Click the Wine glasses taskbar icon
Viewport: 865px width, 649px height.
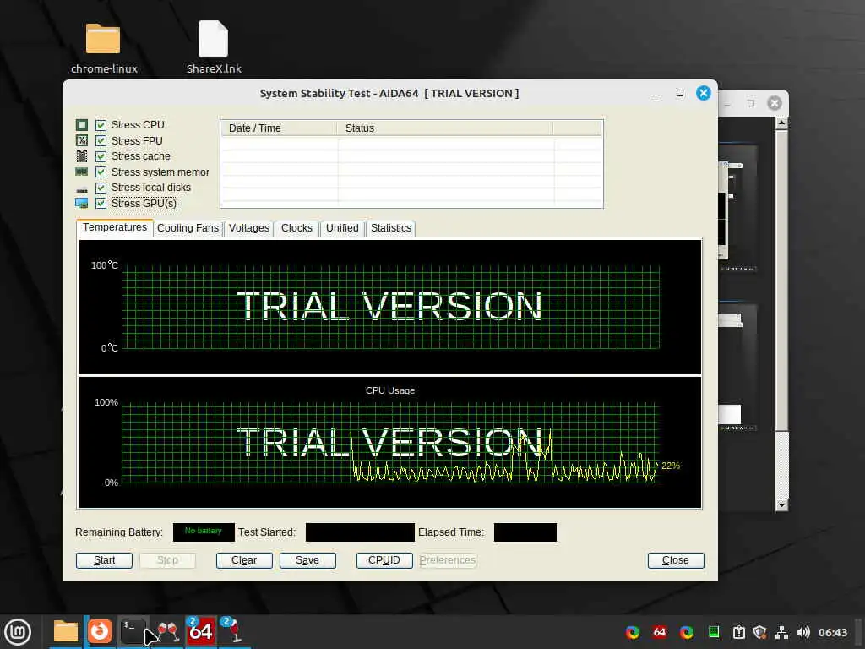pos(168,631)
